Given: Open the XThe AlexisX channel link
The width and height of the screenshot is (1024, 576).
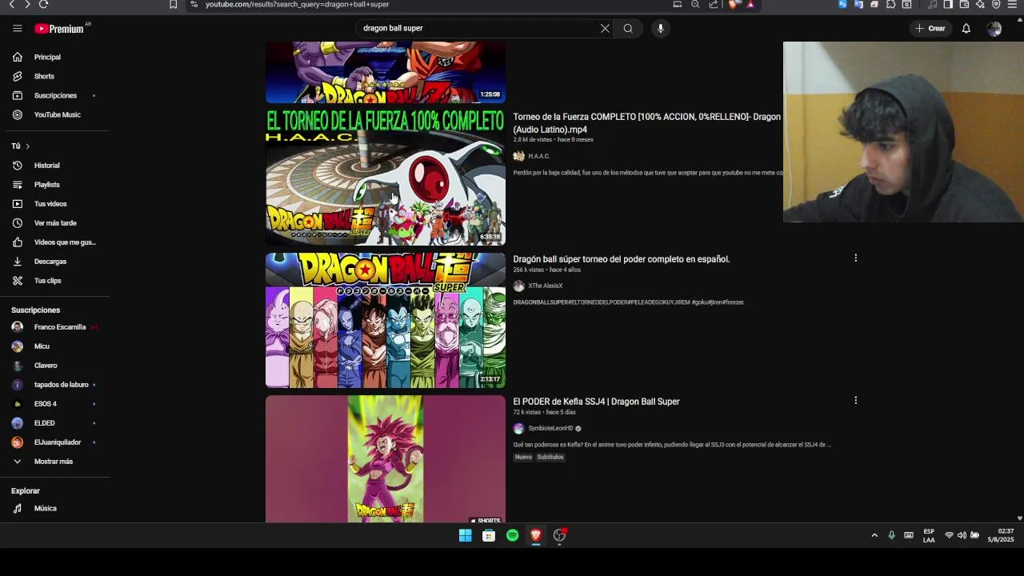Looking at the screenshot, I should tap(545, 286).
